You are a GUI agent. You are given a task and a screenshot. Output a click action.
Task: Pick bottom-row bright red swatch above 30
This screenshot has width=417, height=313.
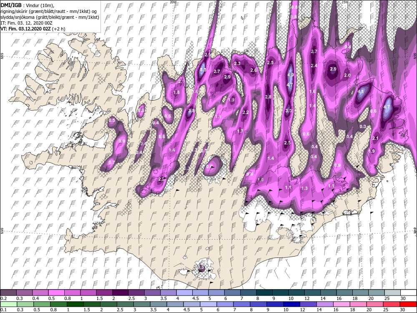click(409, 304)
